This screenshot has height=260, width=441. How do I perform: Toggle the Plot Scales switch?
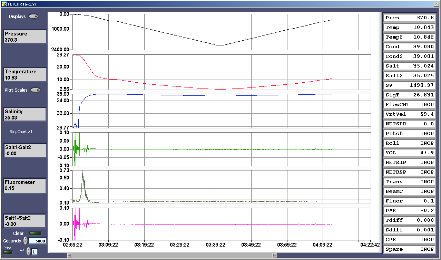36,90
